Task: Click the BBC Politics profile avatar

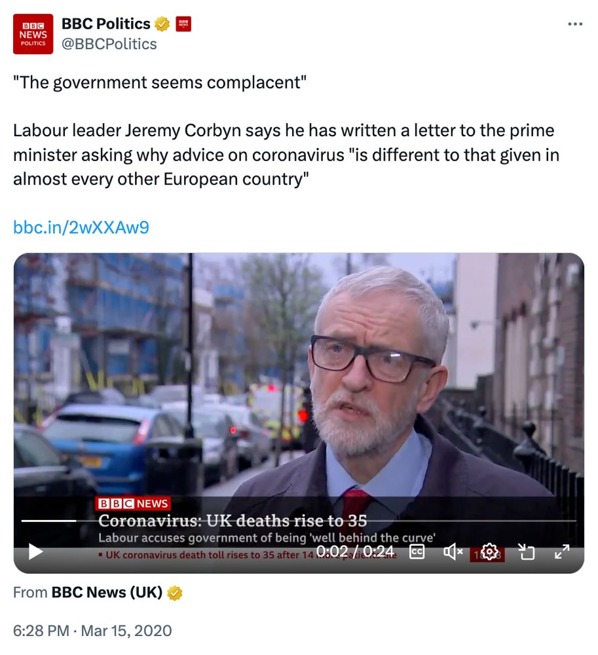Action: (33, 34)
